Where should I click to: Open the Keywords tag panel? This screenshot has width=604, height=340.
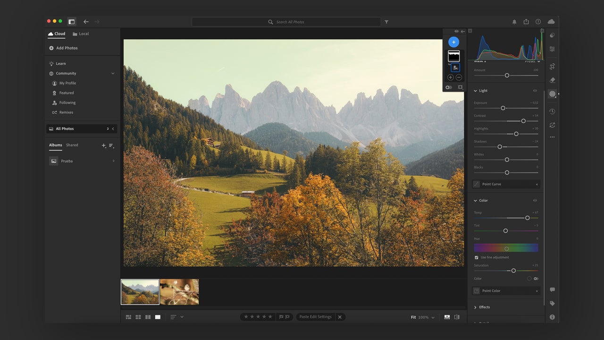point(552,303)
